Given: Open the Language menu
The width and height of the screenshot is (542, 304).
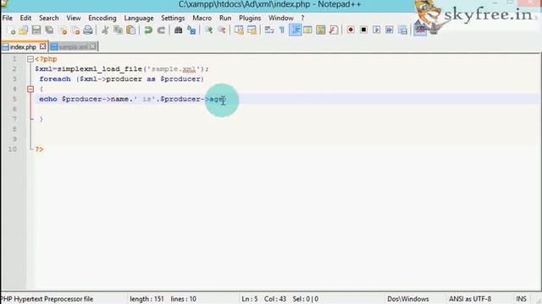Looking at the screenshot, I should (139, 18).
